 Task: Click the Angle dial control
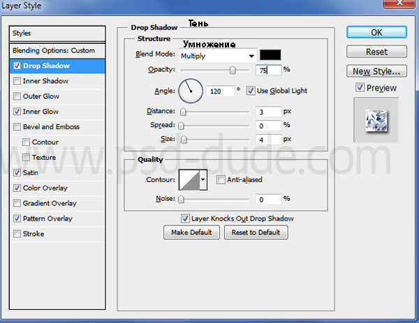click(x=191, y=91)
